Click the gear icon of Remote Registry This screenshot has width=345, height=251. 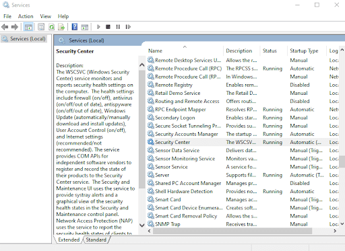tap(150, 85)
